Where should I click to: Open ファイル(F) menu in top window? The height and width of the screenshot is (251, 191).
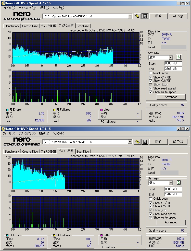pyautogui.click(x=9, y=8)
